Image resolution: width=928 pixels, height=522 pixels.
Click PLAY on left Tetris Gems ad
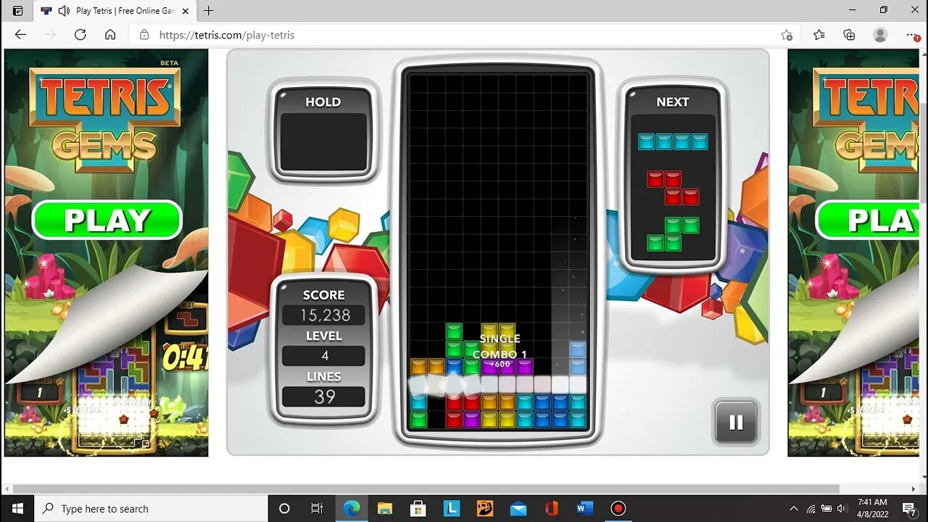tap(107, 220)
